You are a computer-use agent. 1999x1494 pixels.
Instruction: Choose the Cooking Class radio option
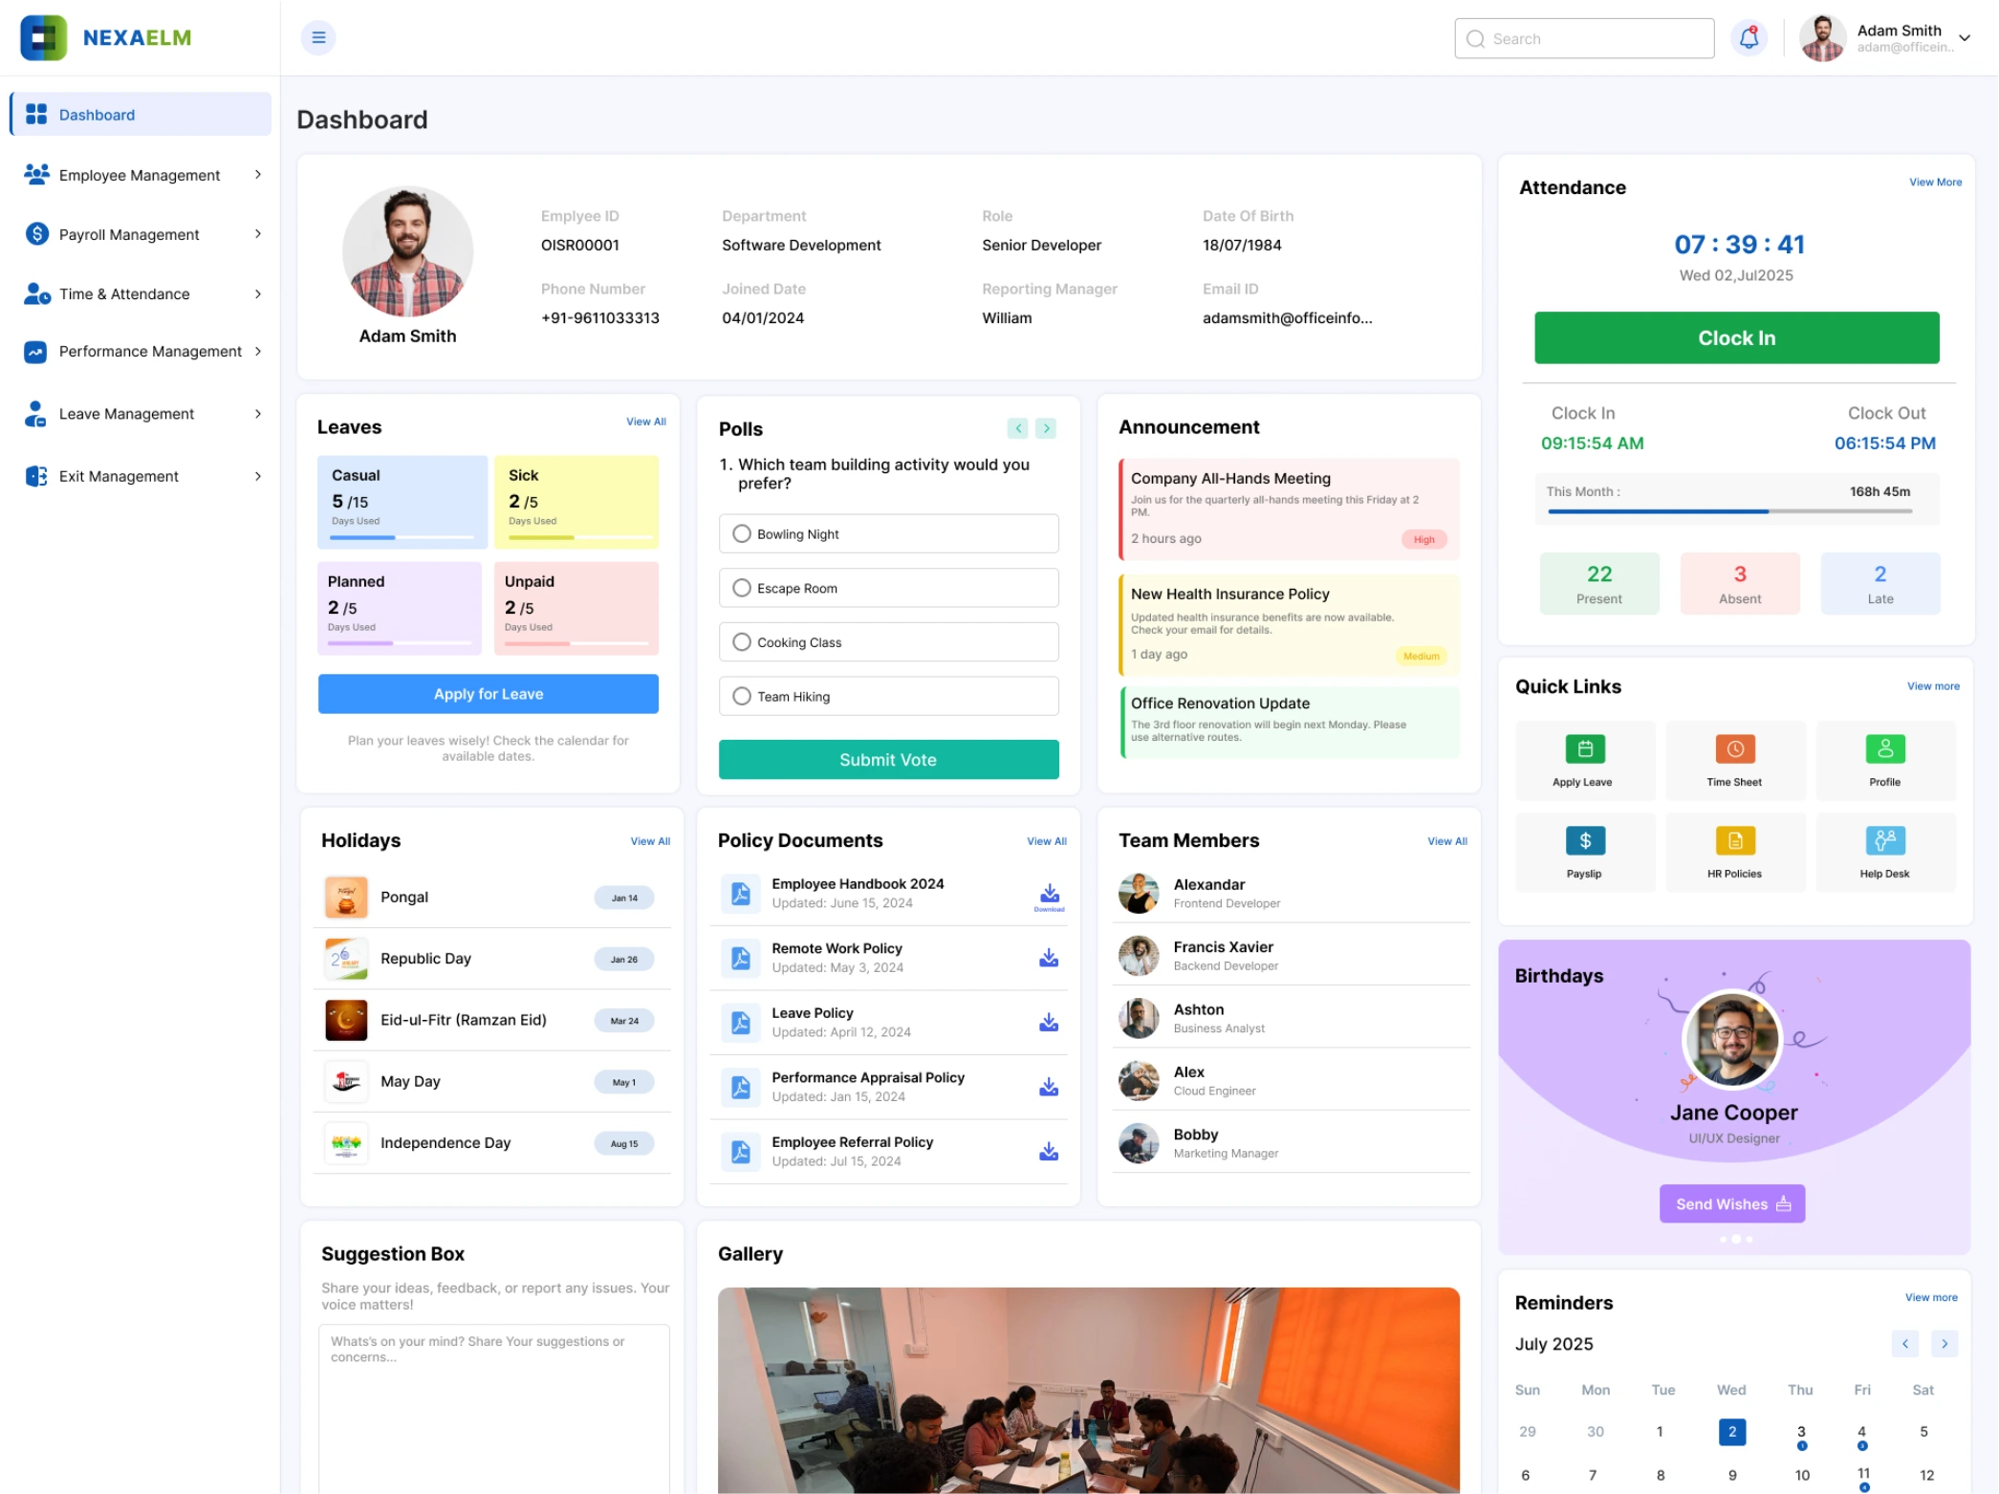[x=742, y=642]
